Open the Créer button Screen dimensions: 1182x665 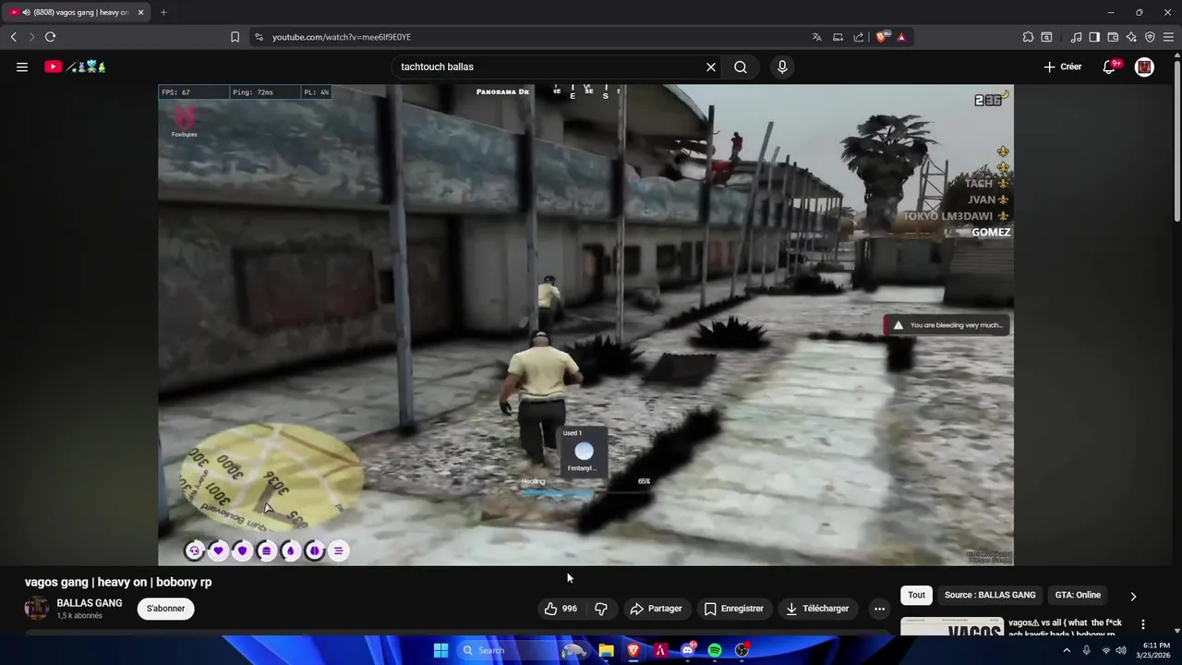(1062, 66)
